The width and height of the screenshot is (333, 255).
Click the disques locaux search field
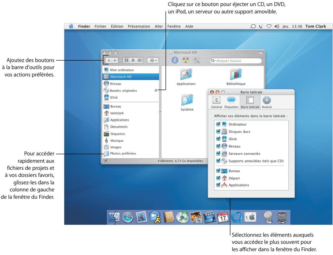coord(236,61)
